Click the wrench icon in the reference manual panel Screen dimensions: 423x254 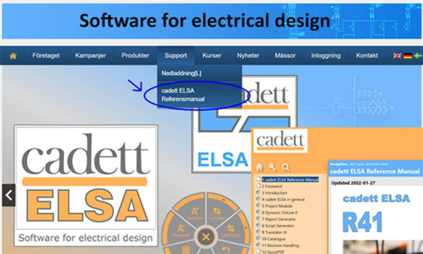(x=273, y=168)
